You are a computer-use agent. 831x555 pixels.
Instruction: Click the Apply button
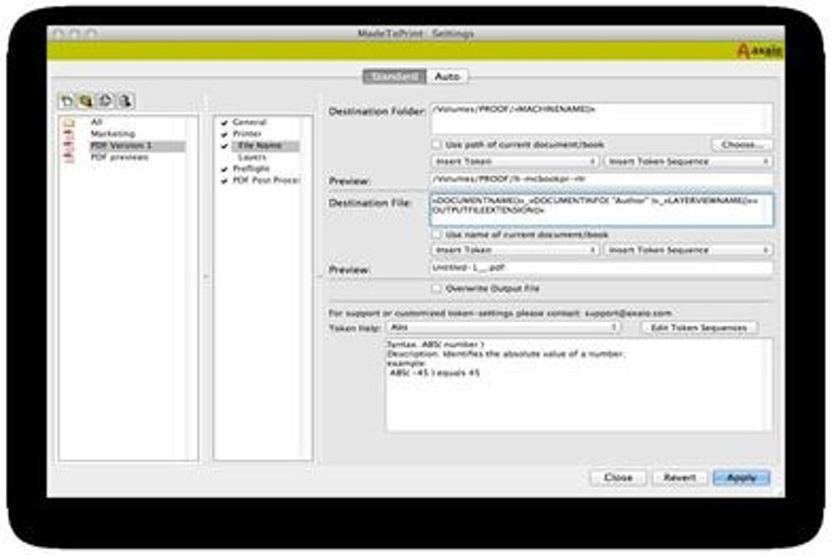click(741, 478)
